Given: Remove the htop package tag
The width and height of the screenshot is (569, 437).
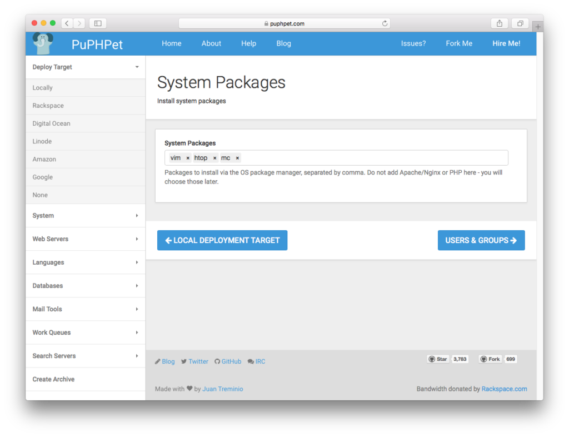Looking at the screenshot, I should click(215, 158).
